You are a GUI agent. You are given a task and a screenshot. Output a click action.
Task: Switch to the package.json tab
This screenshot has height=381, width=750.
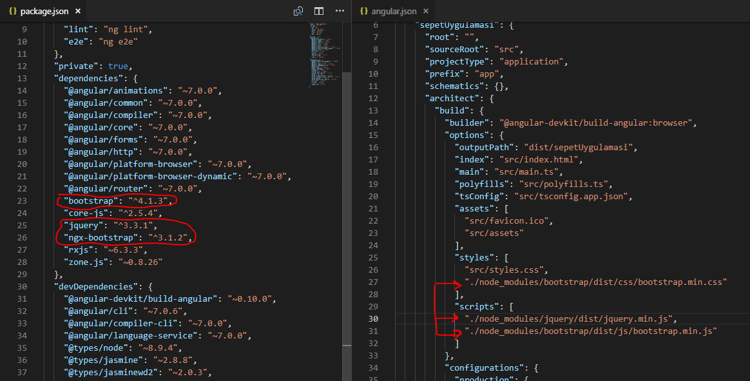click(44, 11)
